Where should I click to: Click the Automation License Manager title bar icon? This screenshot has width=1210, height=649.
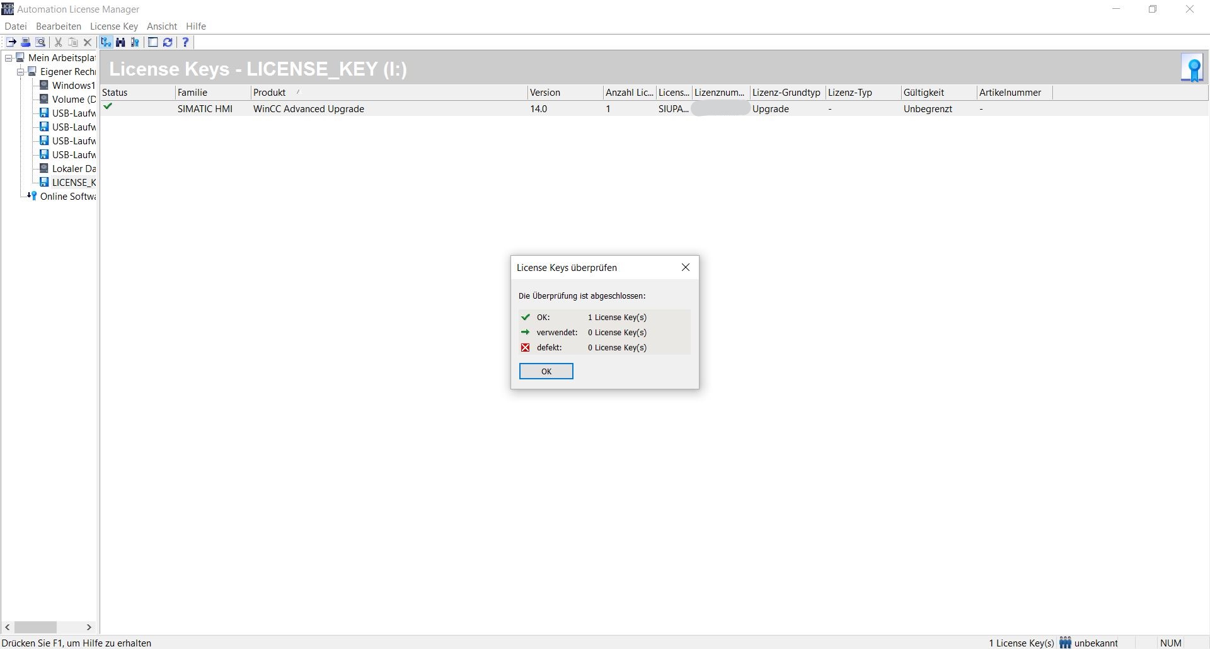click(8, 9)
